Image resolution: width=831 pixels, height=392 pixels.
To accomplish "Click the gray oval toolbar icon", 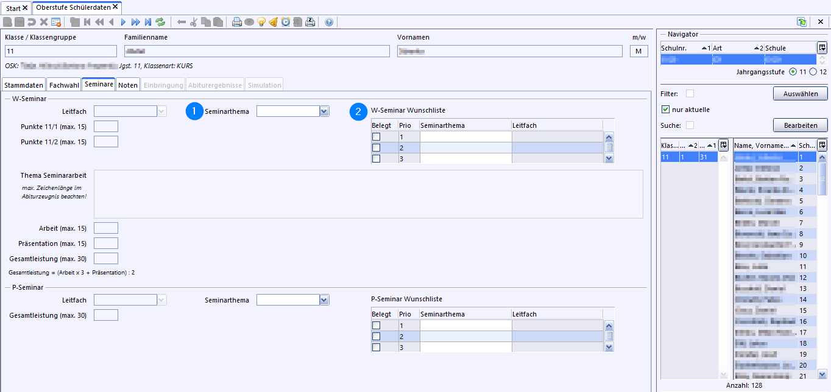I will 249,22.
